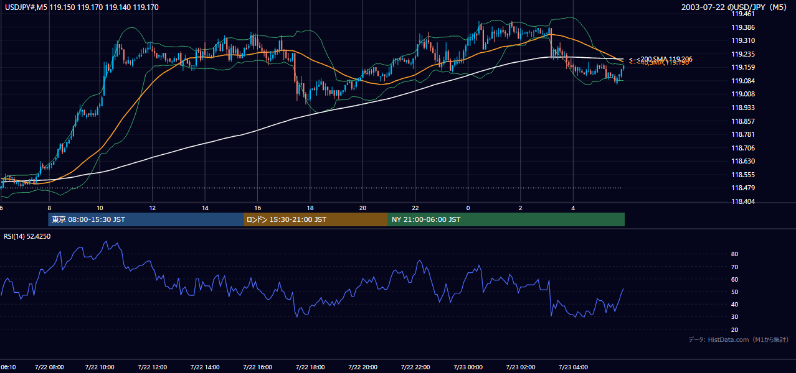Click hour label 4 below the price chart

572,208
